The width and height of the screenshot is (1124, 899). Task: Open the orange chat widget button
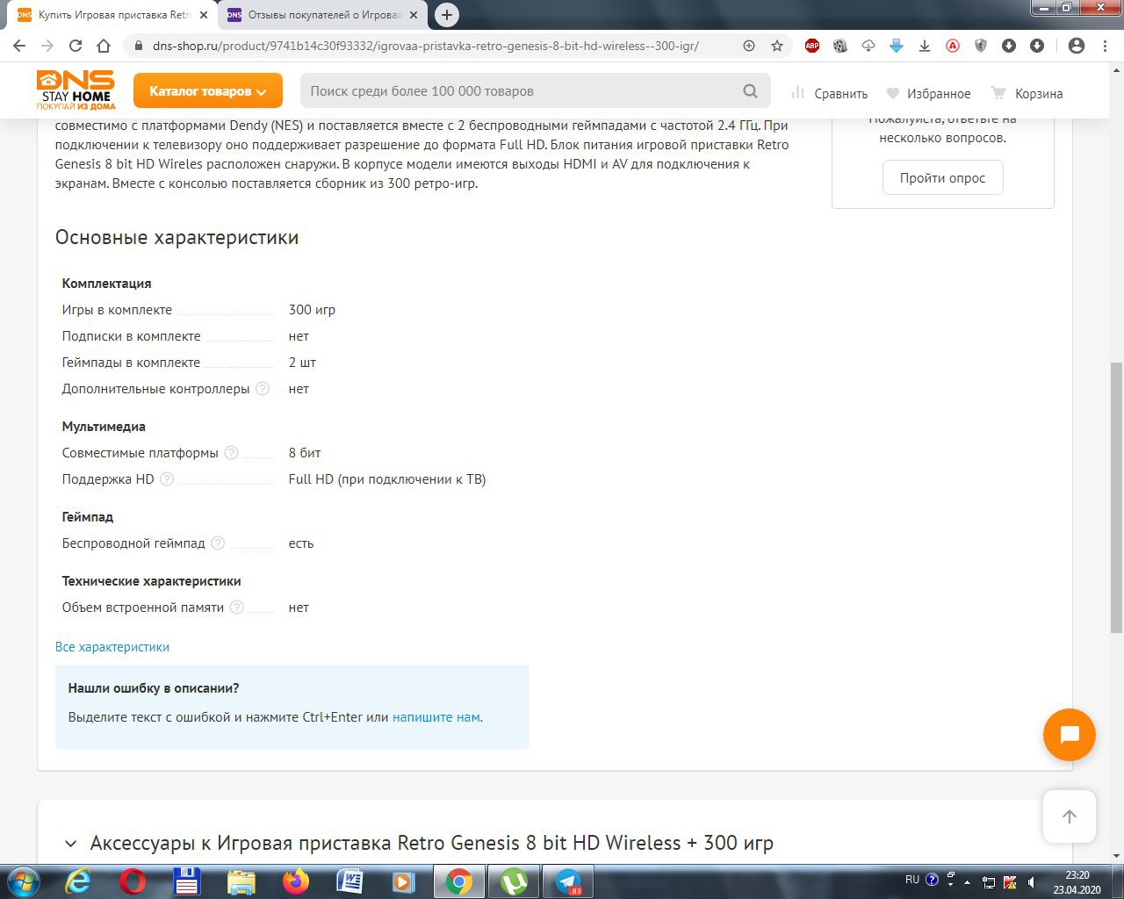pos(1069,735)
